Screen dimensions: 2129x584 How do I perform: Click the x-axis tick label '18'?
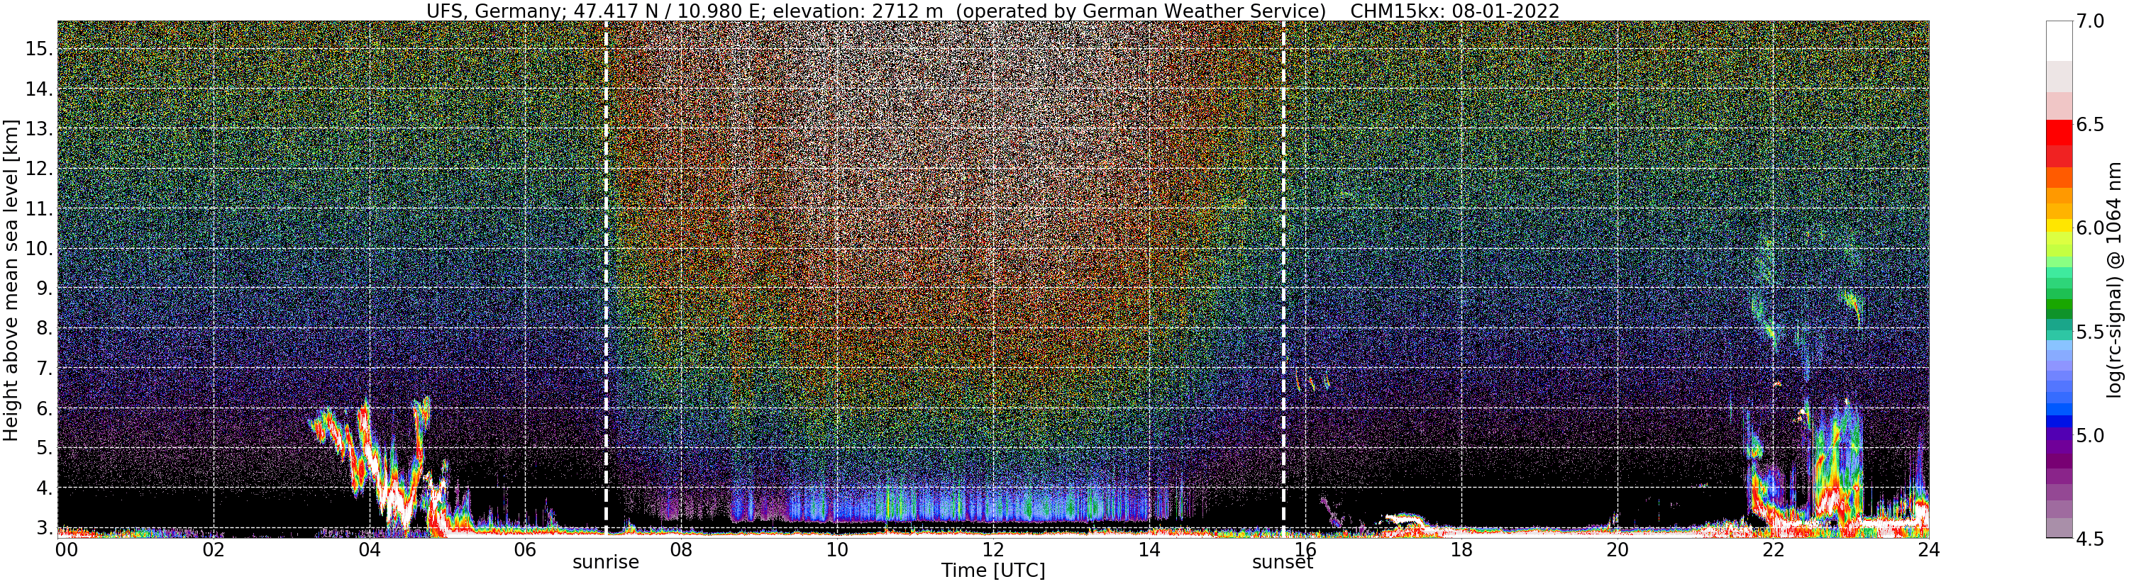click(1461, 549)
